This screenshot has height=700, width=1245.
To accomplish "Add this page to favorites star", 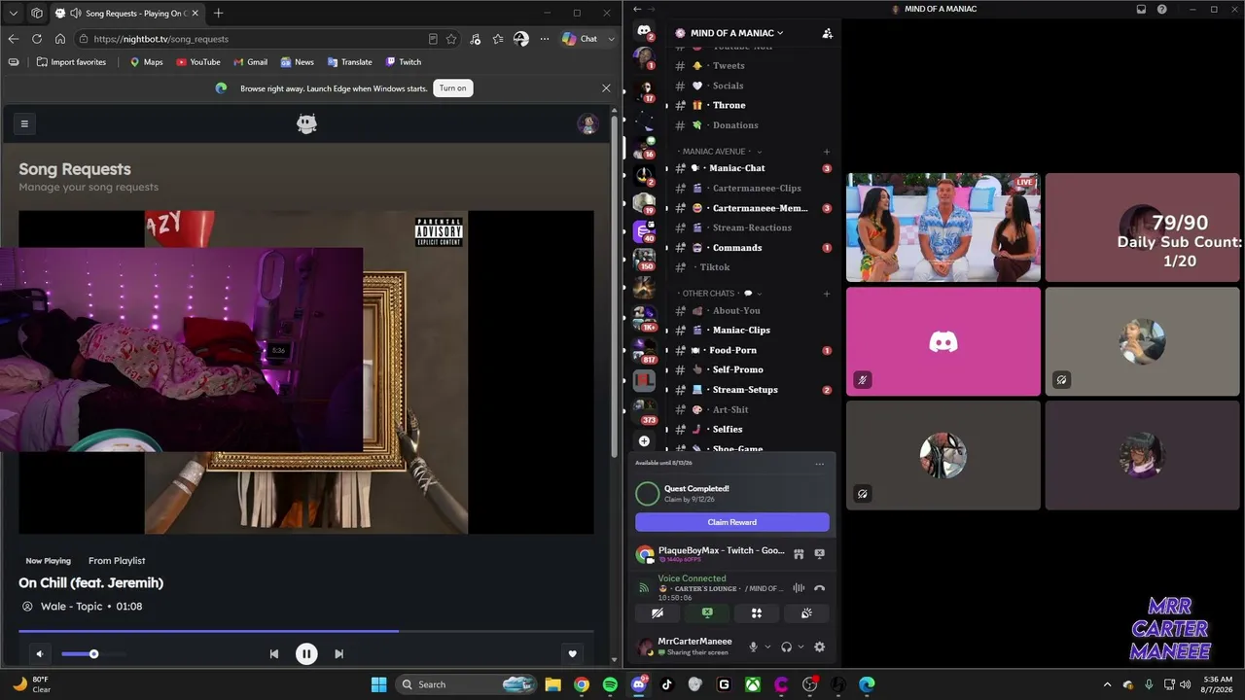I will 451,39.
